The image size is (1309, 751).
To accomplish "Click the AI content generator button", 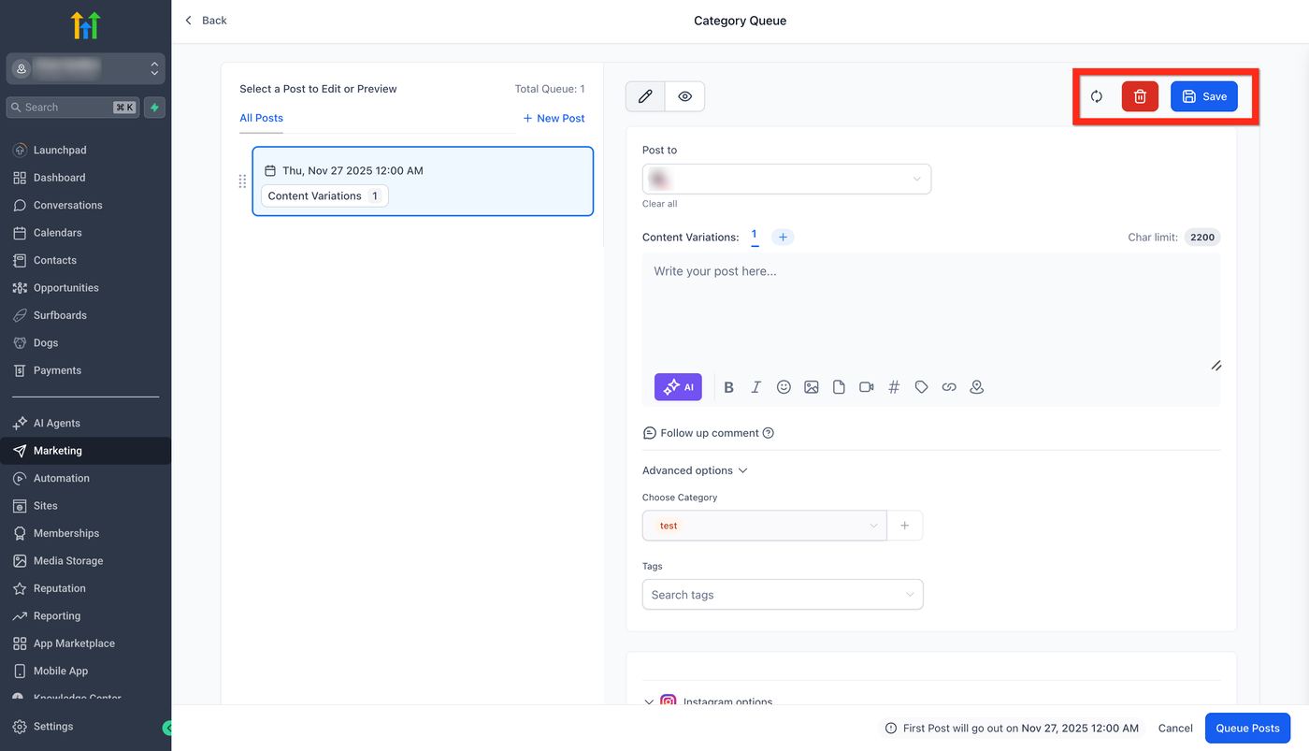I will click(678, 387).
